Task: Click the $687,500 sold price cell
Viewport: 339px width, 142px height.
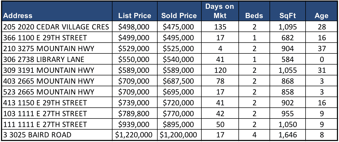Action: pos(179,81)
